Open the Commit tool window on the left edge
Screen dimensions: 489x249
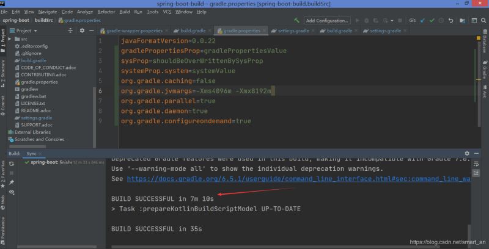tap(3, 106)
